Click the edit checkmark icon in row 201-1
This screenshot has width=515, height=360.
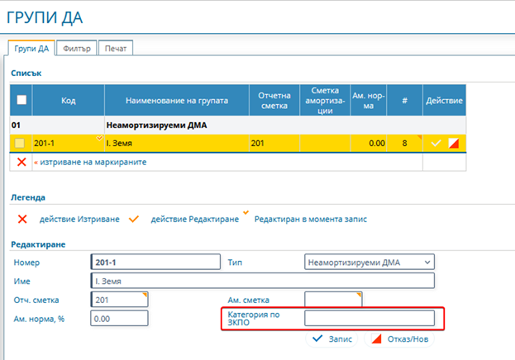436,144
